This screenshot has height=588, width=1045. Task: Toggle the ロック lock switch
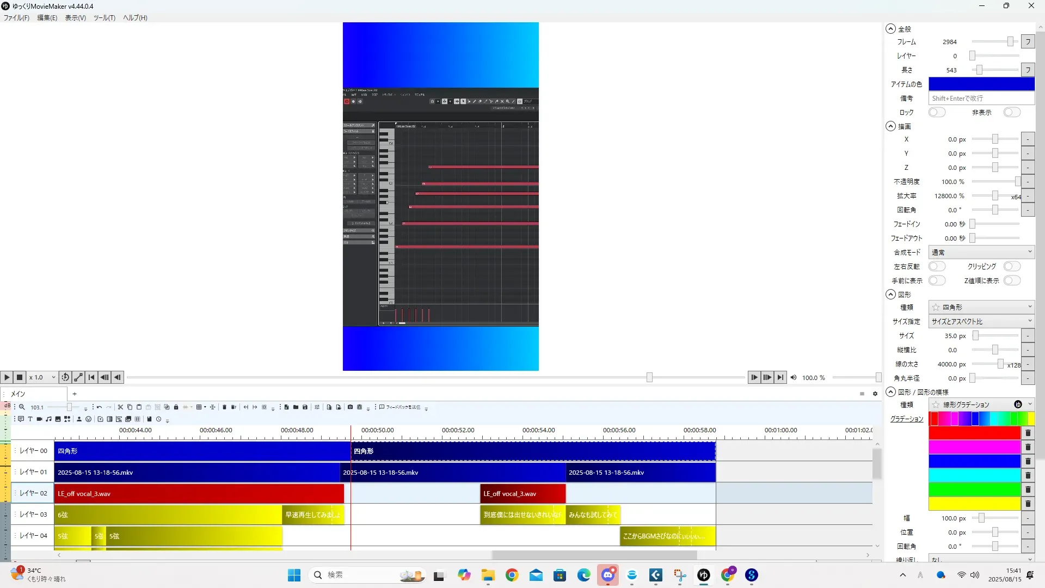point(936,112)
